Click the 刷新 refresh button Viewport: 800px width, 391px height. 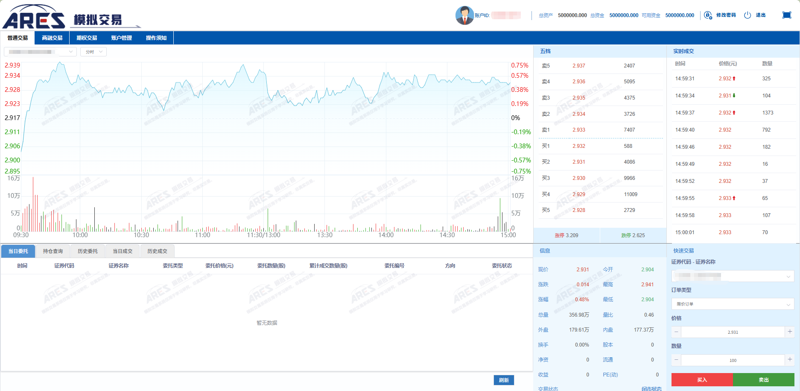tap(504, 380)
